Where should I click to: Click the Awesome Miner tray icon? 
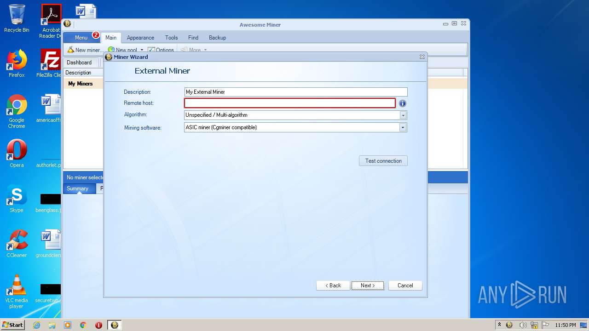[x=509, y=325]
